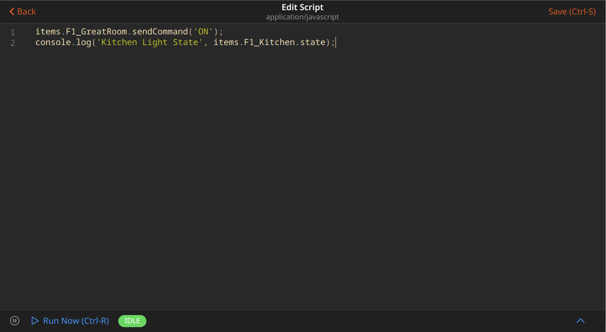
Task: Click the Edit Script title
Action: click(x=302, y=7)
